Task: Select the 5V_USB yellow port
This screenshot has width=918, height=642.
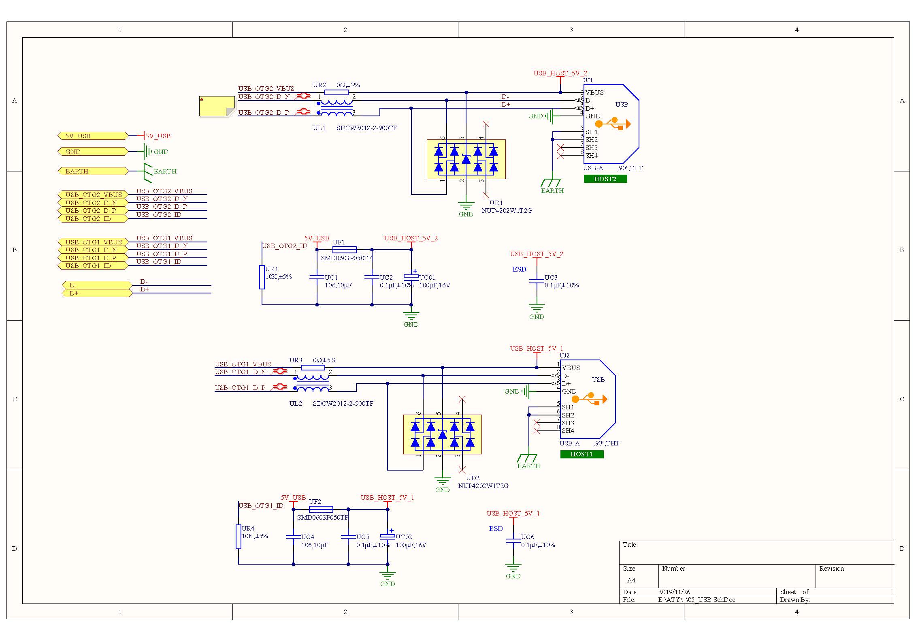Action: tap(93, 136)
